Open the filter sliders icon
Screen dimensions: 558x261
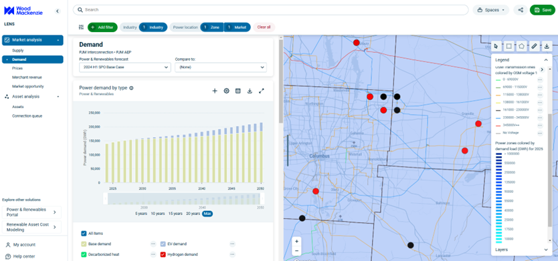point(81,27)
